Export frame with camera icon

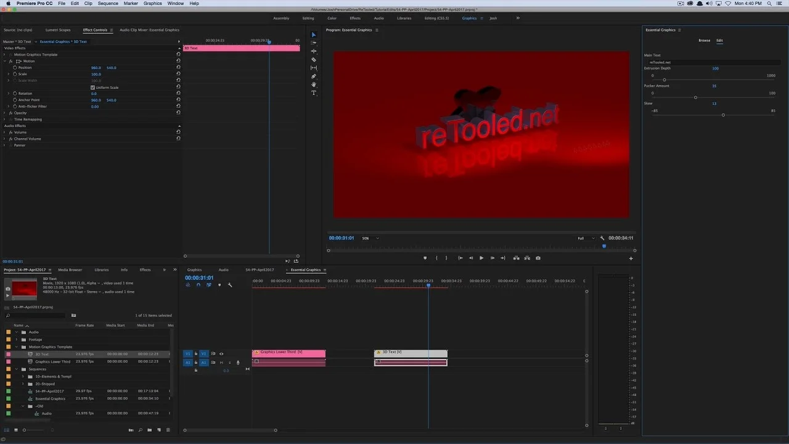point(538,258)
